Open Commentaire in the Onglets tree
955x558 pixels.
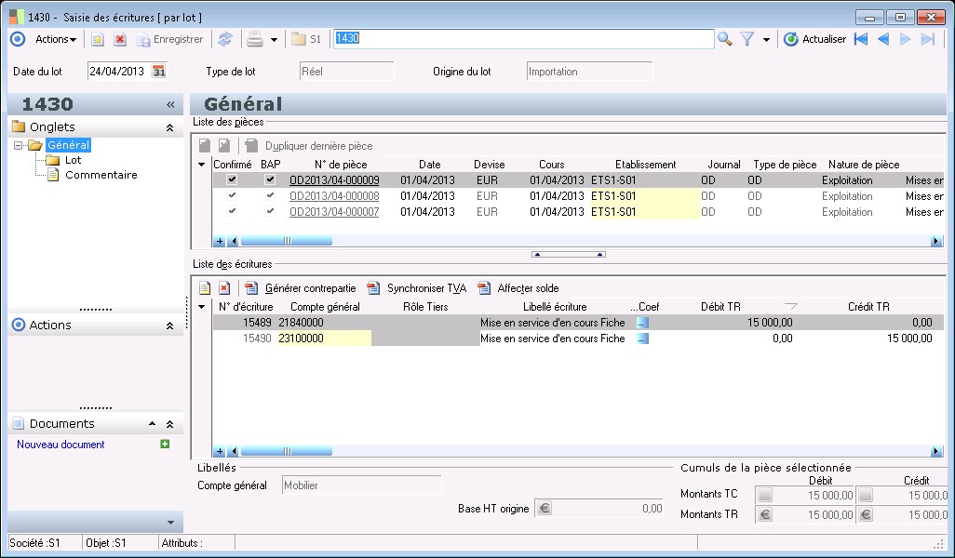pyautogui.click(x=101, y=175)
